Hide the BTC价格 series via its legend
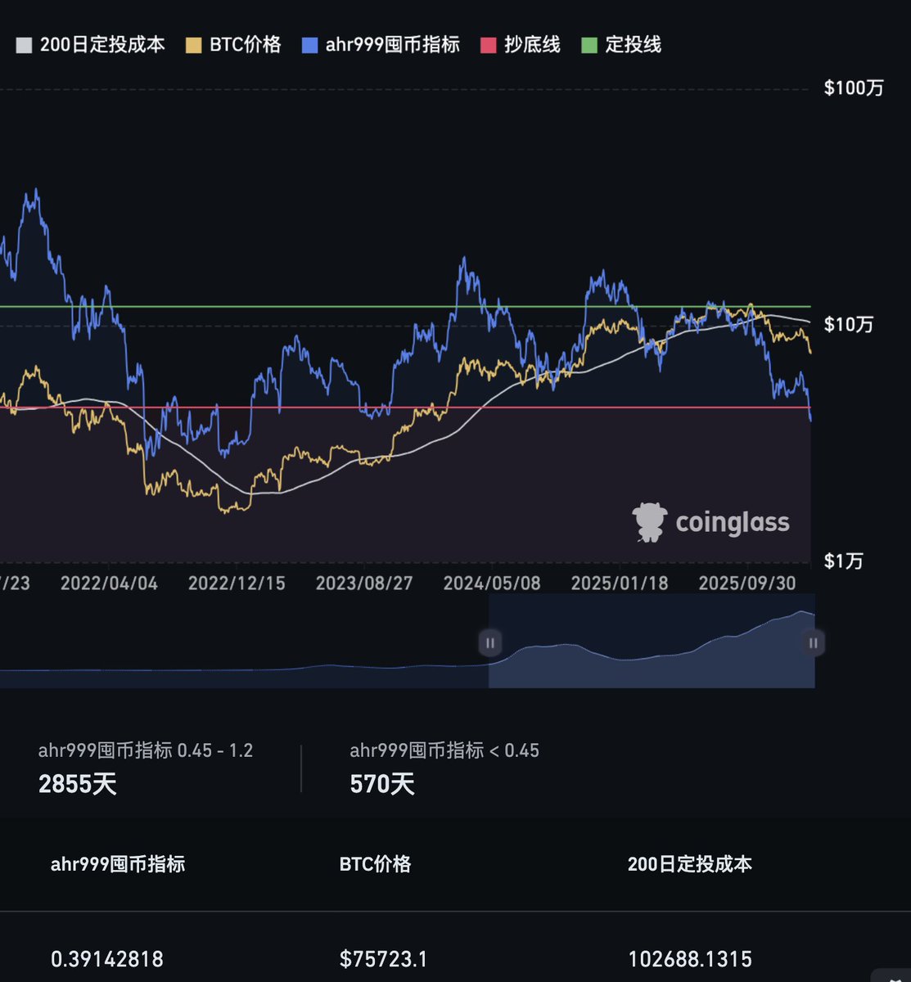The width and height of the screenshot is (911, 982). (x=233, y=46)
